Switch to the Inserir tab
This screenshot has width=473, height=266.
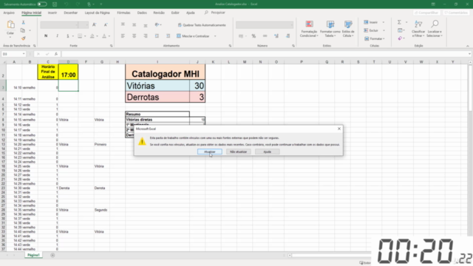coord(52,13)
